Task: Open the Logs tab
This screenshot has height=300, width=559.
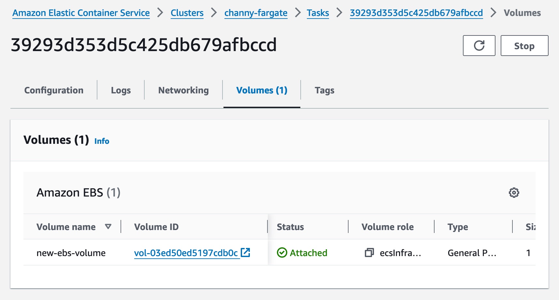Action: tap(121, 90)
